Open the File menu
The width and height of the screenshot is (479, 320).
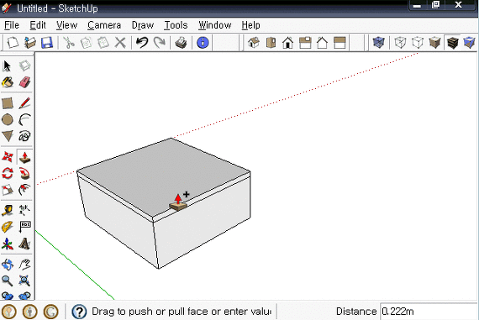(x=12, y=25)
